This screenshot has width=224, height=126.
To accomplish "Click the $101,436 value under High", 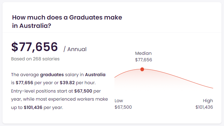I will pos(204,107).
